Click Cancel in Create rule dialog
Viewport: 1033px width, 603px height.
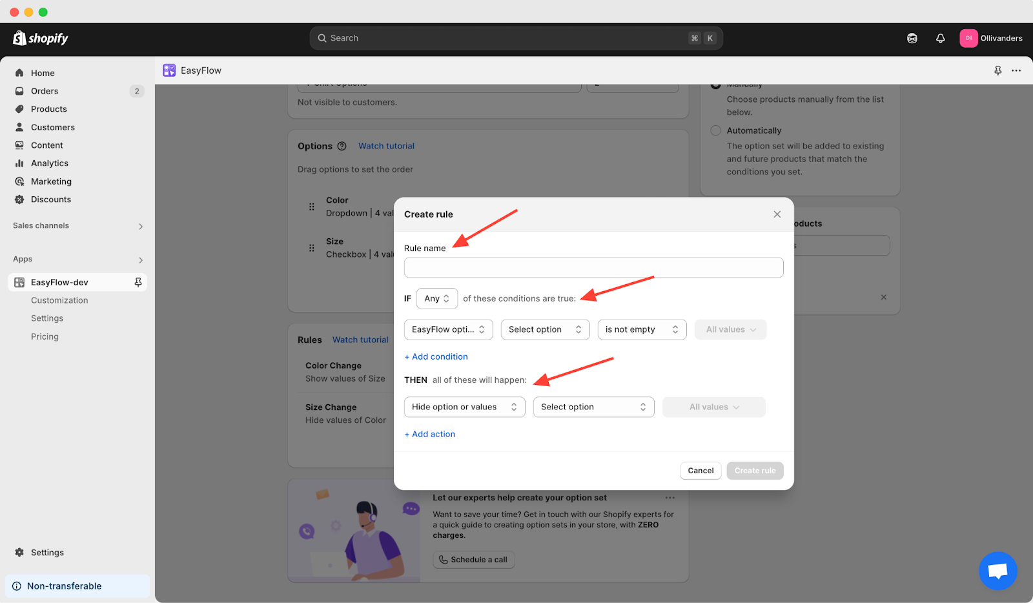click(701, 471)
